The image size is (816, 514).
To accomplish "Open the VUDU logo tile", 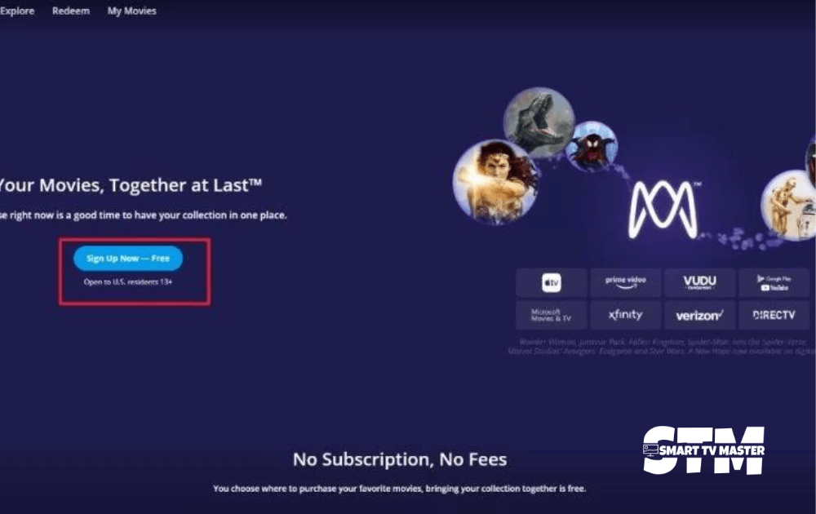I will (x=699, y=283).
